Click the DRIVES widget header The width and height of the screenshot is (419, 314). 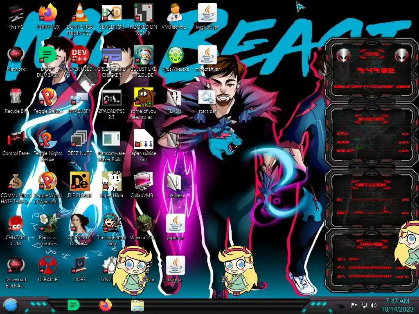[372, 244]
